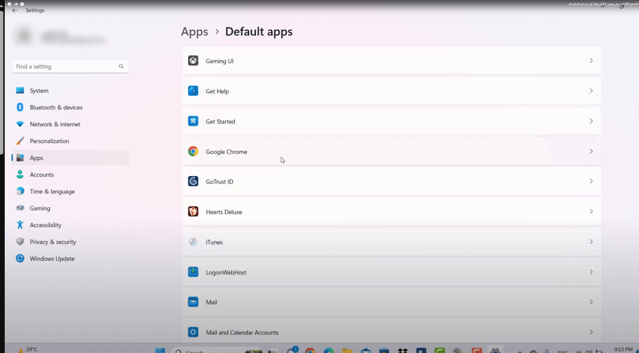Expand the Get Help row chevron
The width and height of the screenshot is (639, 353).
click(591, 91)
